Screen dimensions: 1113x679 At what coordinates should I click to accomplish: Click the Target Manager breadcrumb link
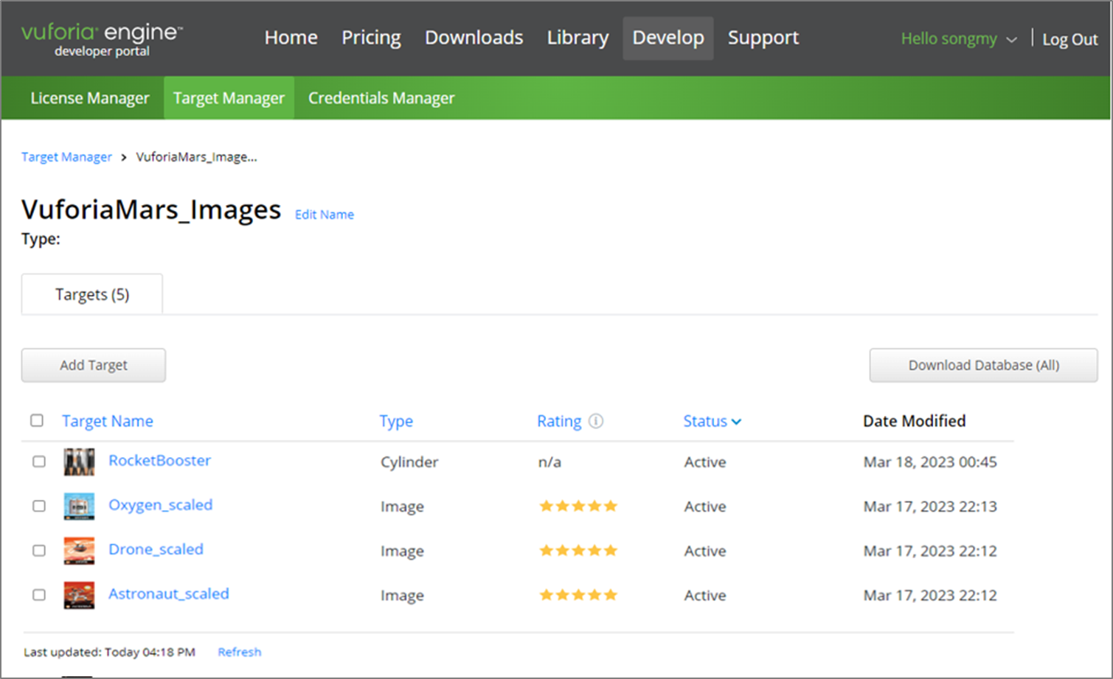[x=66, y=157]
